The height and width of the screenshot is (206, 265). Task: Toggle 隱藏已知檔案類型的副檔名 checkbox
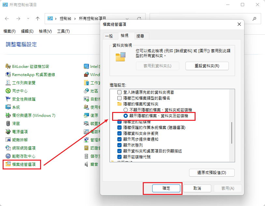click(x=119, y=98)
